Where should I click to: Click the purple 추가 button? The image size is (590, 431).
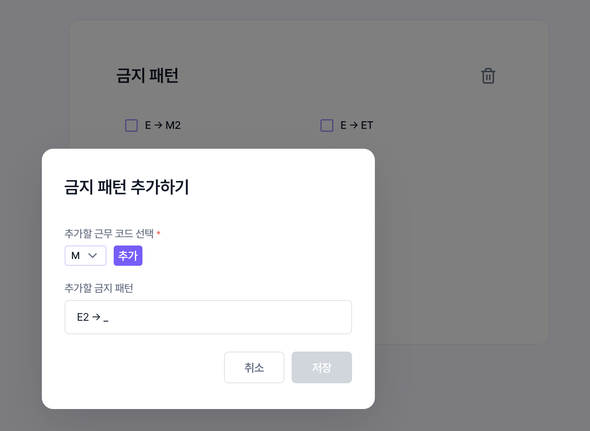tap(128, 256)
